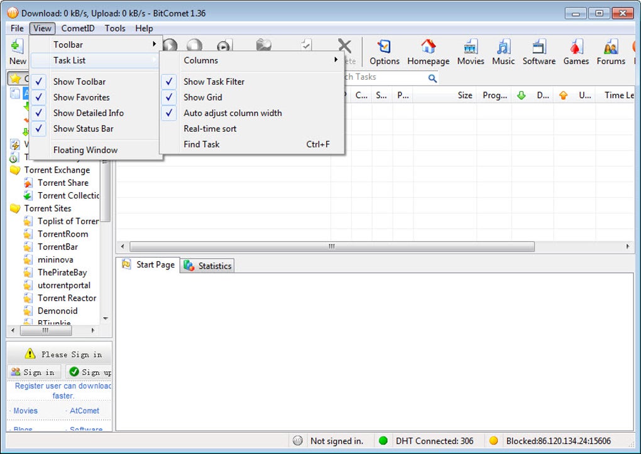Open the Task List submenu item
Viewport: 641px width, 454px height.
point(94,60)
